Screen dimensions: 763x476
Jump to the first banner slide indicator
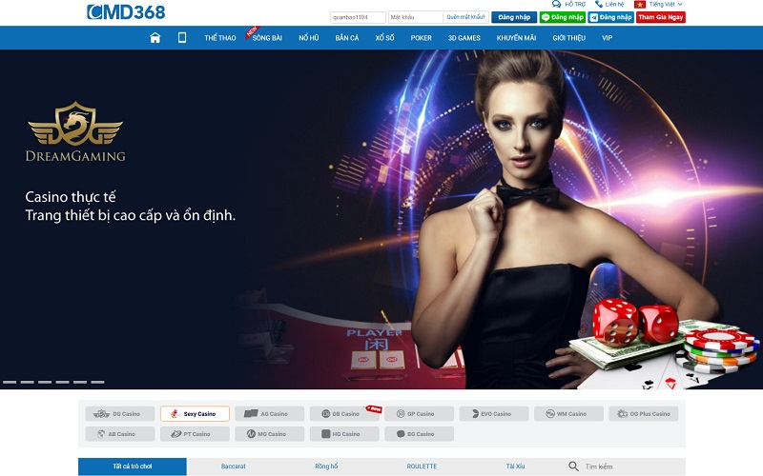[x=10, y=383]
